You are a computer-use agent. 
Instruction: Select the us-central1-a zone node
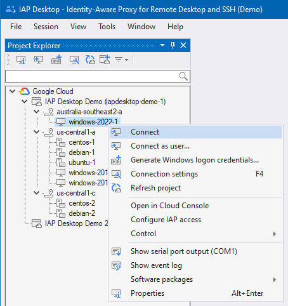click(x=76, y=132)
